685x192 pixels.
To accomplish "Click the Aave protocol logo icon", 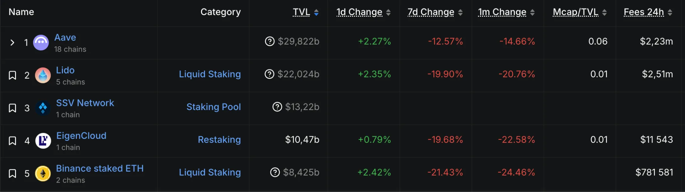I will click(x=41, y=42).
